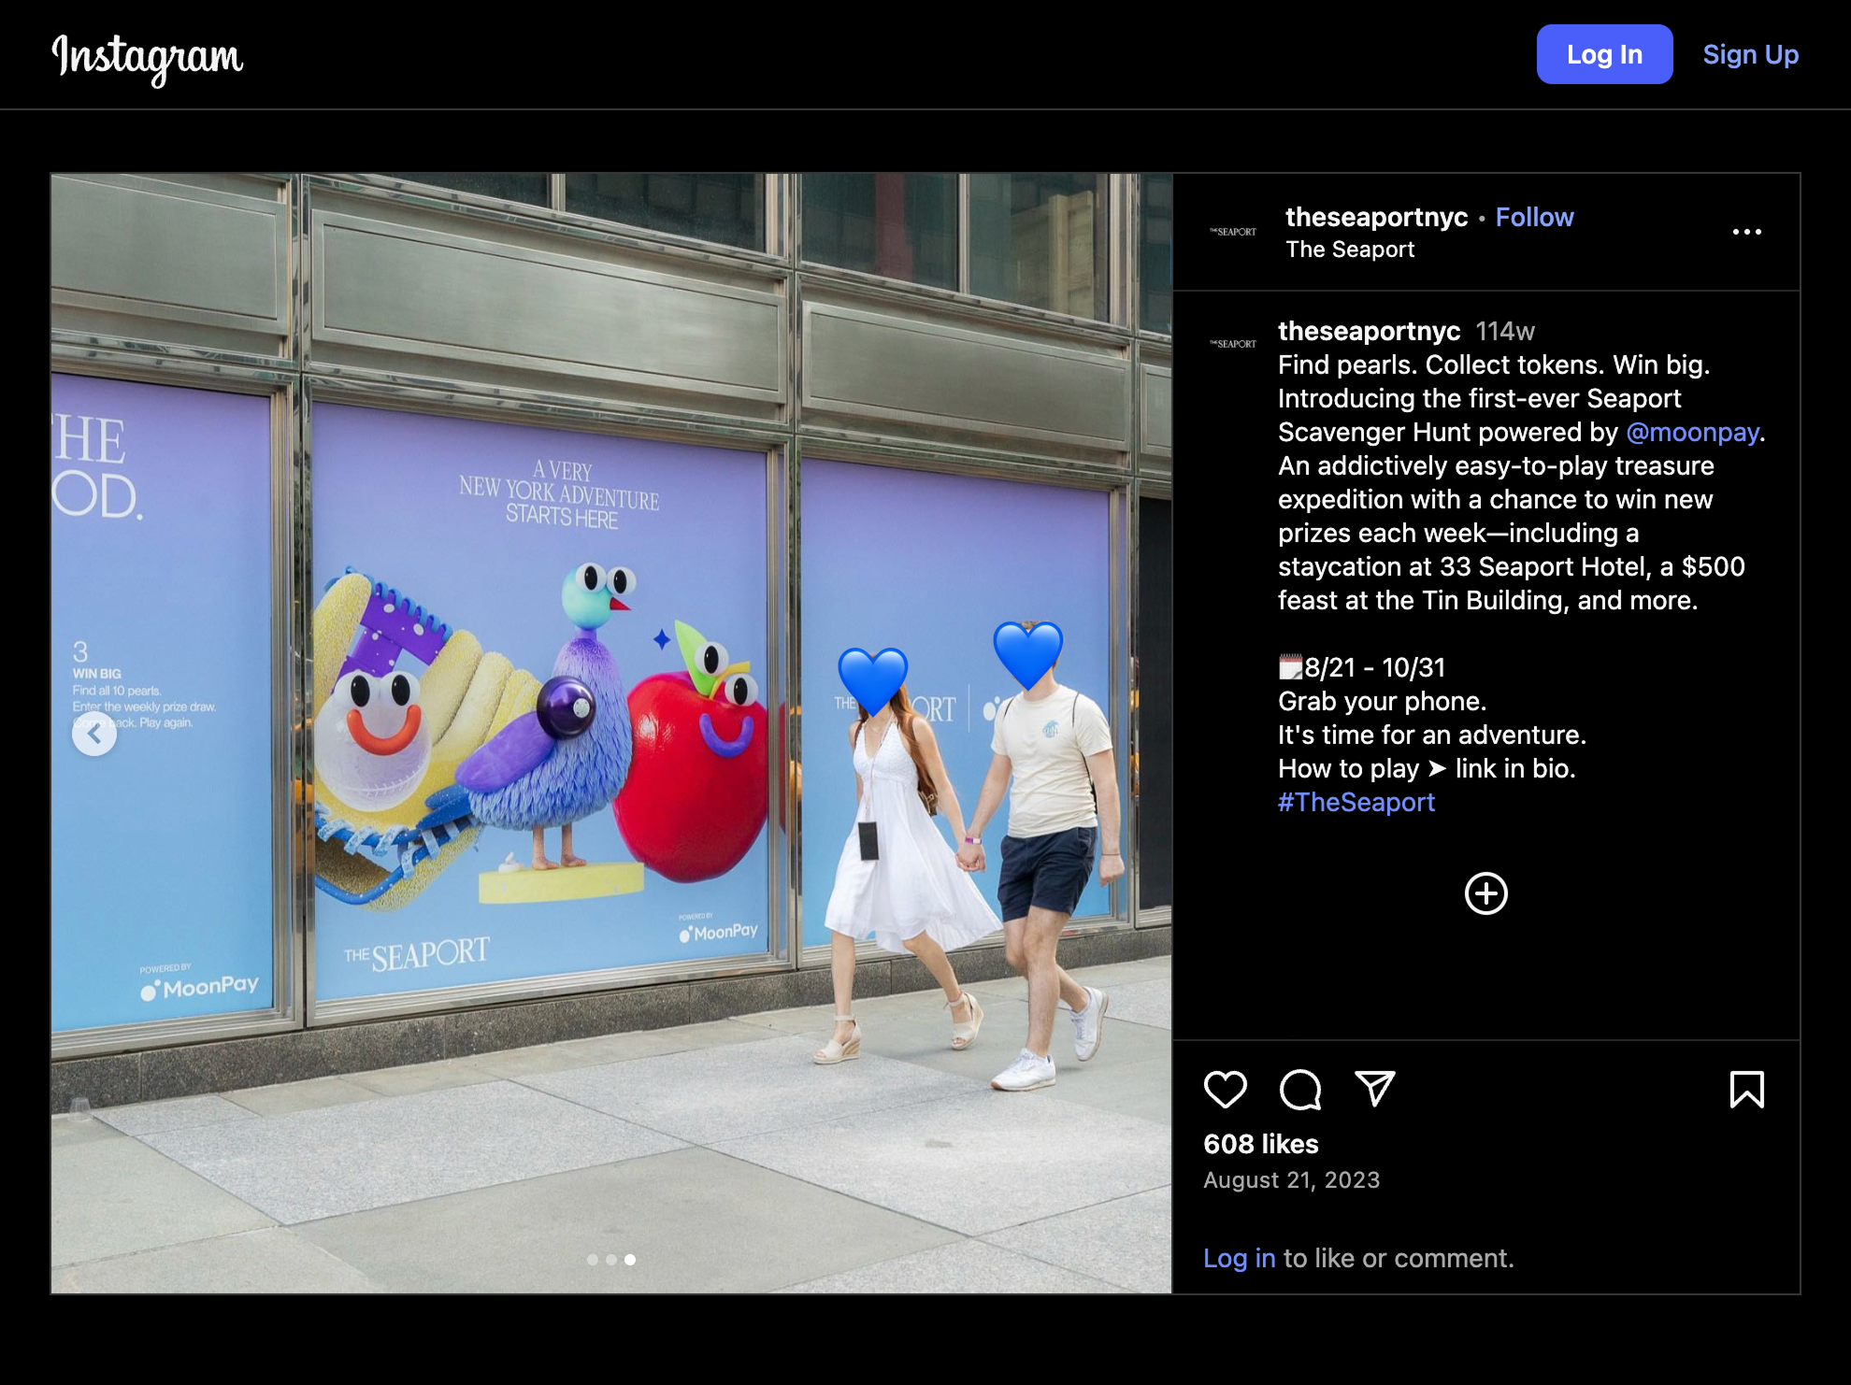This screenshot has height=1385, width=1851.
Task: Click the Instagram logo
Action: [x=148, y=56]
